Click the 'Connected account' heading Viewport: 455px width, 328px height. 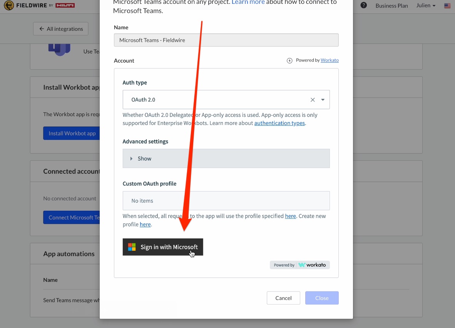click(x=71, y=171)
